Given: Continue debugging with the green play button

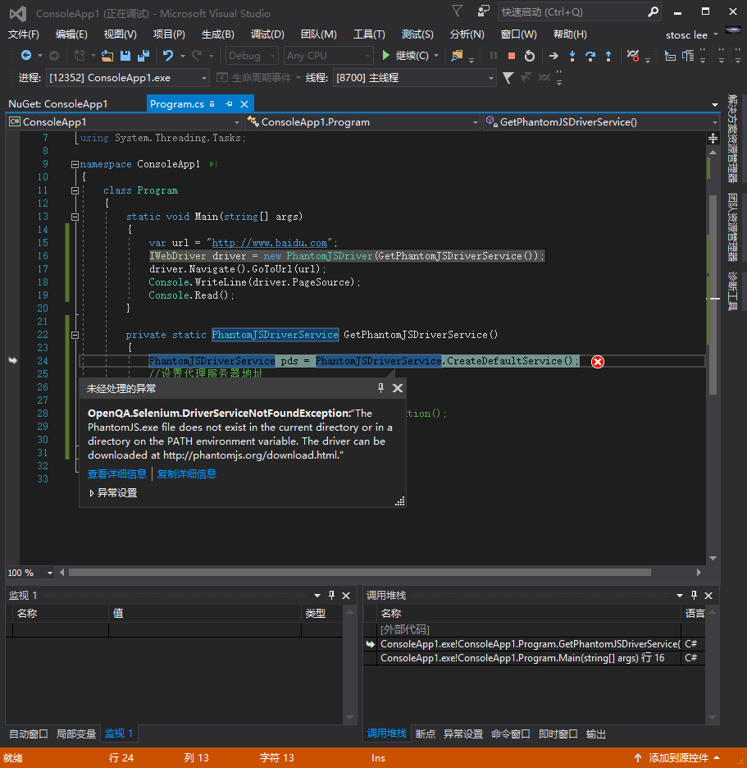Looking at the screenshot, I should 385,56.
